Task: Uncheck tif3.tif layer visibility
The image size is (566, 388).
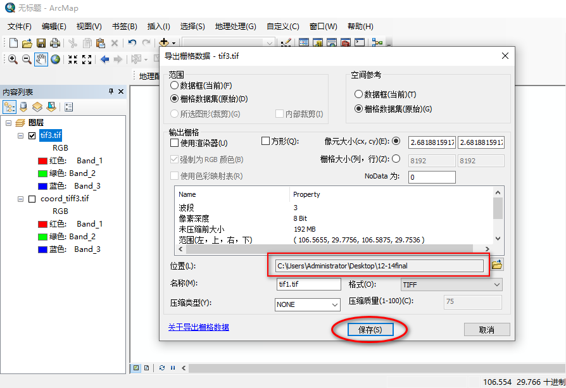Action: [32, 135]
